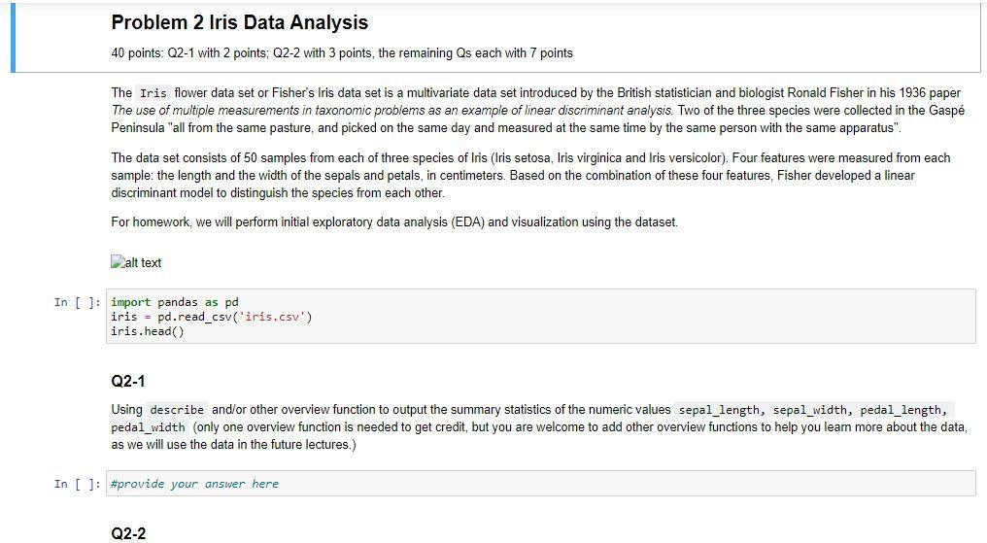Focus the "#provide your answer here" code cell
The image size is (987, 543).
coord(542,484)
